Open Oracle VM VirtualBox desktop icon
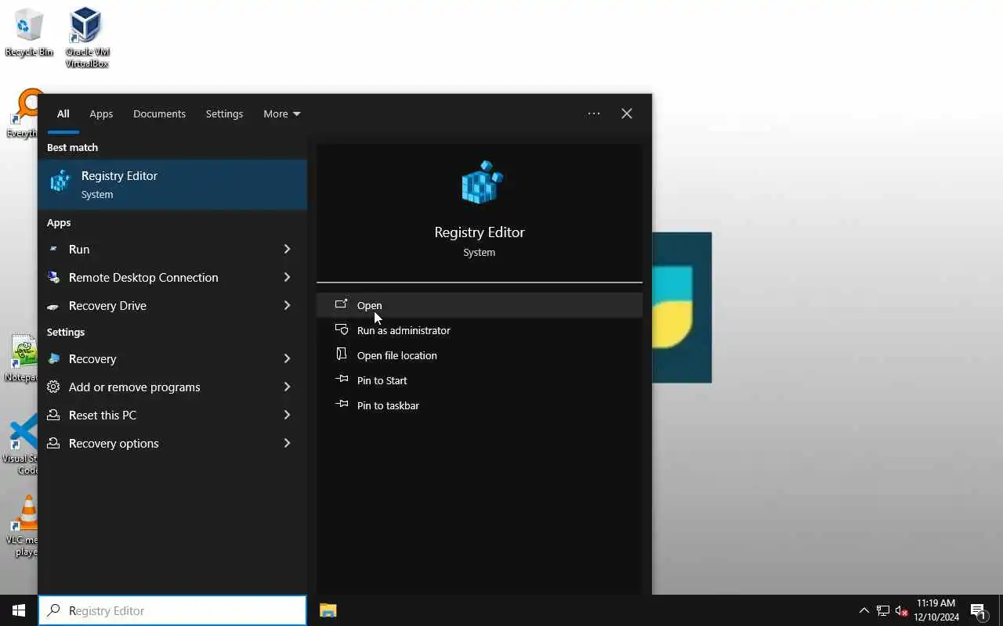Image resolution: width=1003 pixels, height=626 pixels. 86,37
